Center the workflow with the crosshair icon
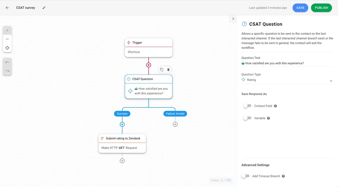The image size is (338, 187). pos(7,48)
